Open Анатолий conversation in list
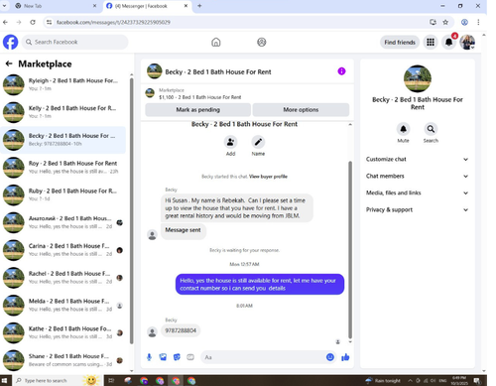Viewport: 496px width, 386px height. click(63, 222)
